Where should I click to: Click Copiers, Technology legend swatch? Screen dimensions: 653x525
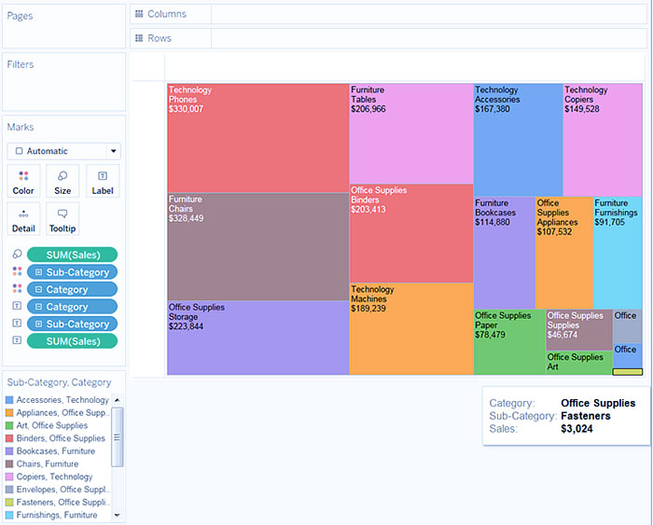(x=9, y=477)
